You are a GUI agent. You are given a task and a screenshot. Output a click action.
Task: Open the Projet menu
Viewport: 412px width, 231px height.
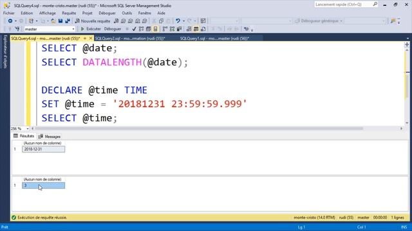tap(87, 13)
